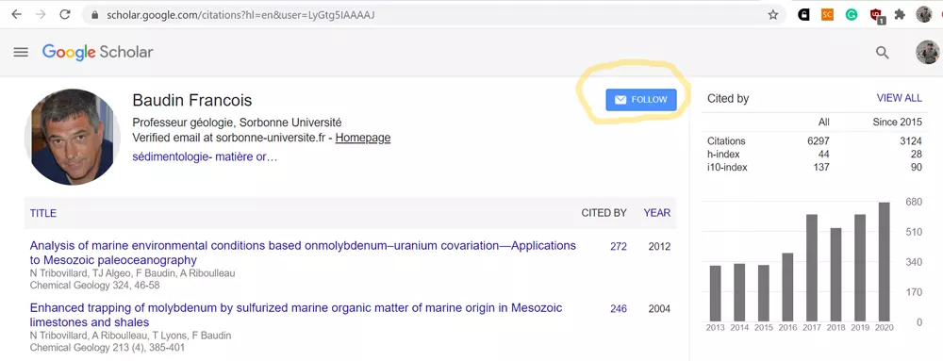Click the address bar URL
The image size is (943, 361).
(240, 15)
